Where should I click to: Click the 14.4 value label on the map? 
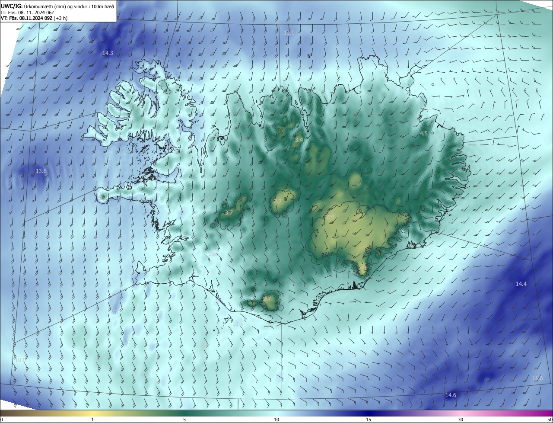[521, 284]
